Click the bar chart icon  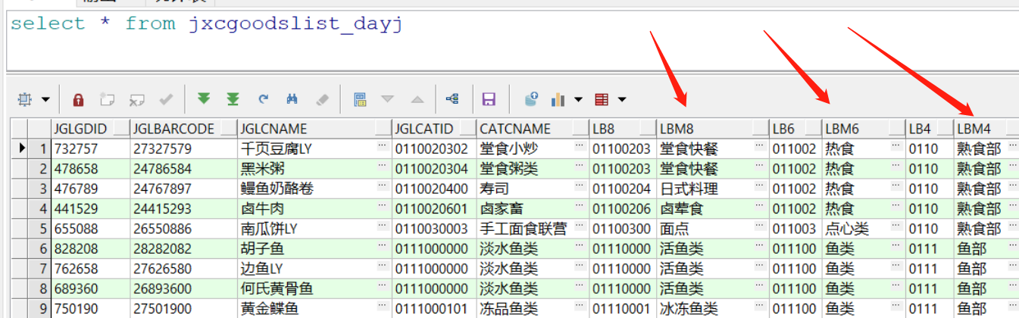559,99
